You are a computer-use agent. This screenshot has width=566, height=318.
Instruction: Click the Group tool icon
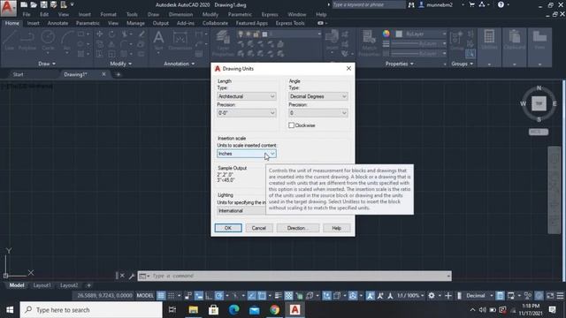pos(456,41)
